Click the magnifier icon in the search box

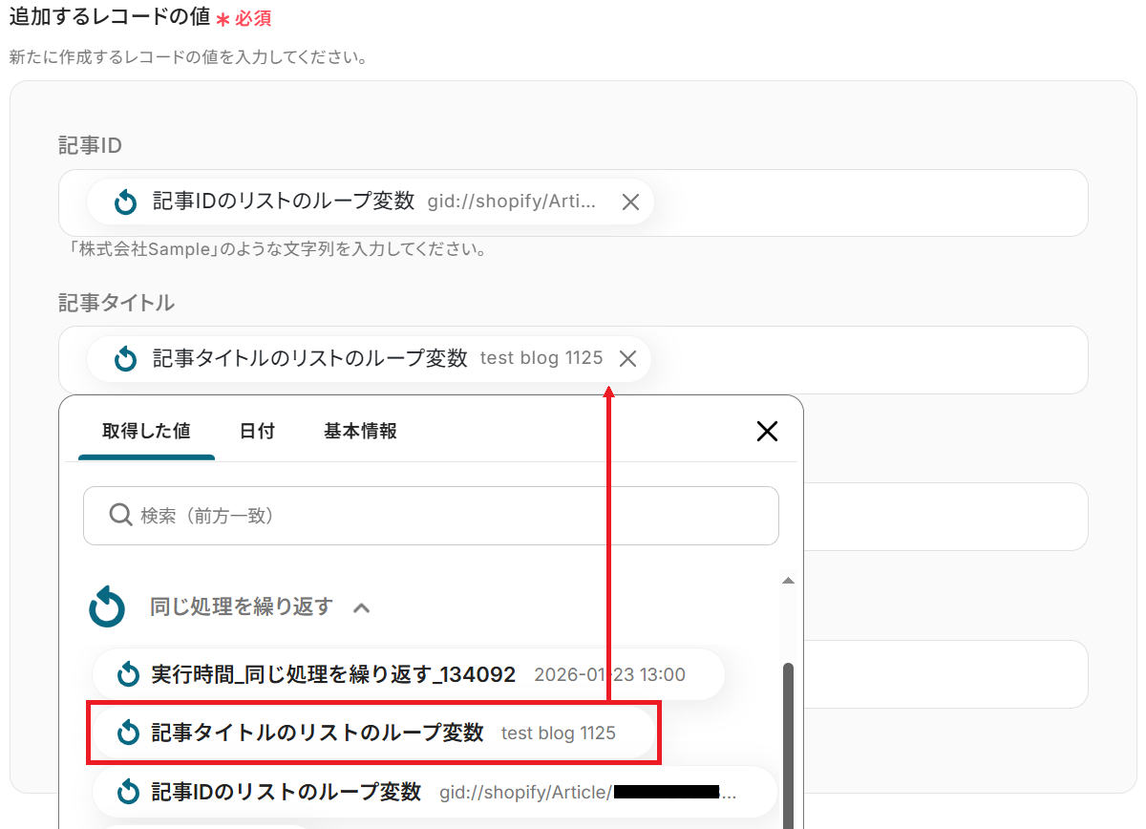pyautogui.click(x=120, y=516)
